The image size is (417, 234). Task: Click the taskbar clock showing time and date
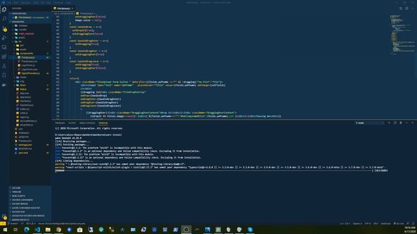point(410,229)
